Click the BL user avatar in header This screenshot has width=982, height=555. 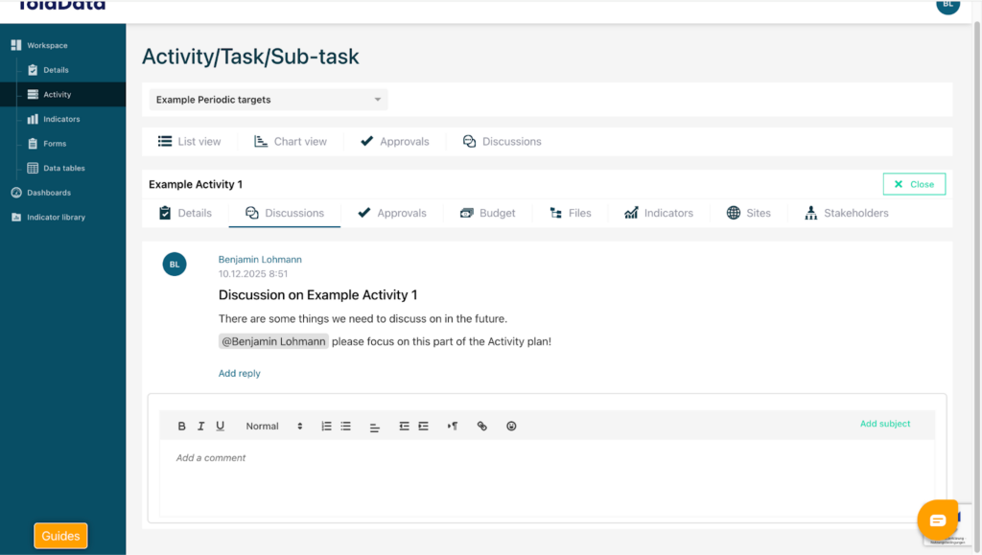click(947, 5)
